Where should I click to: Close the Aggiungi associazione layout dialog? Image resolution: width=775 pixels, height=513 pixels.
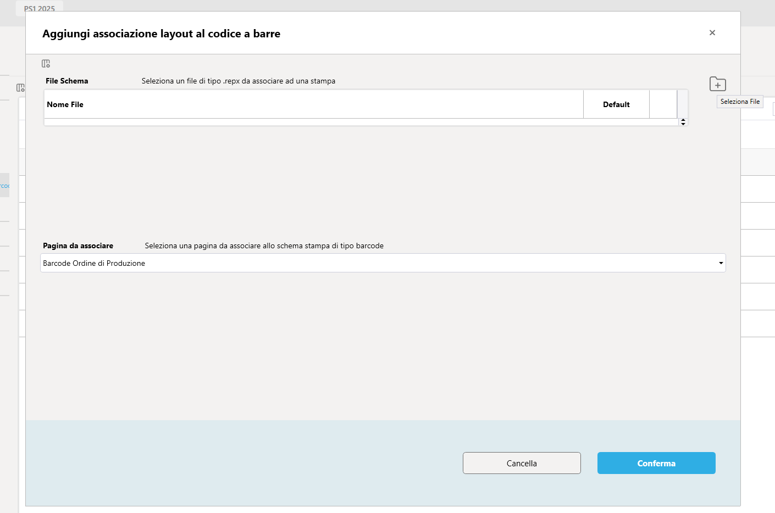pyautogui.click(x=712, y=33)
